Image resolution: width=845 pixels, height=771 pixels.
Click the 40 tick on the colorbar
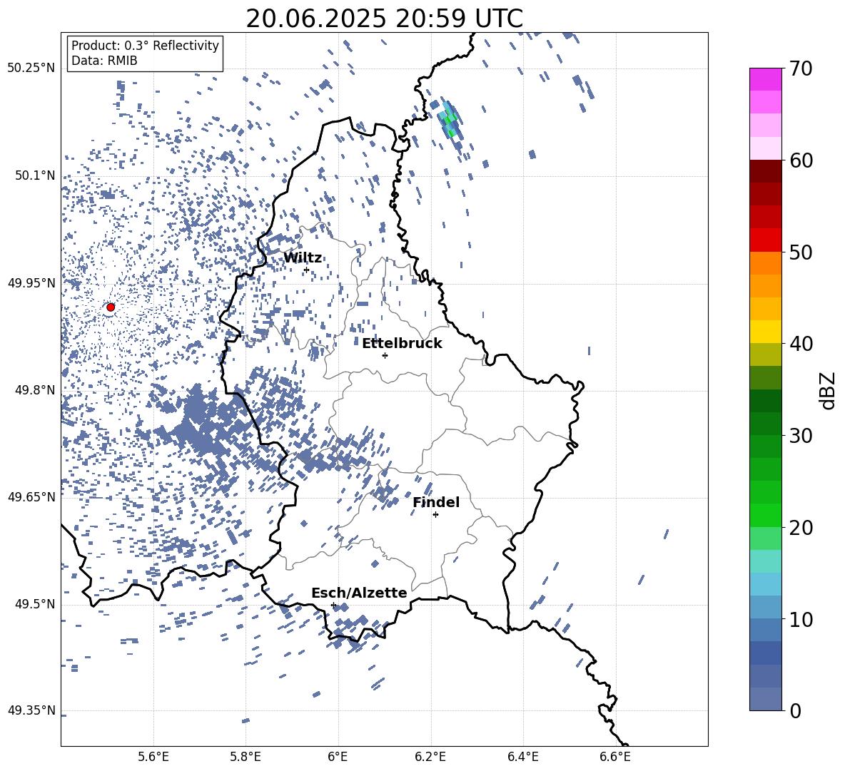[800, 344]
